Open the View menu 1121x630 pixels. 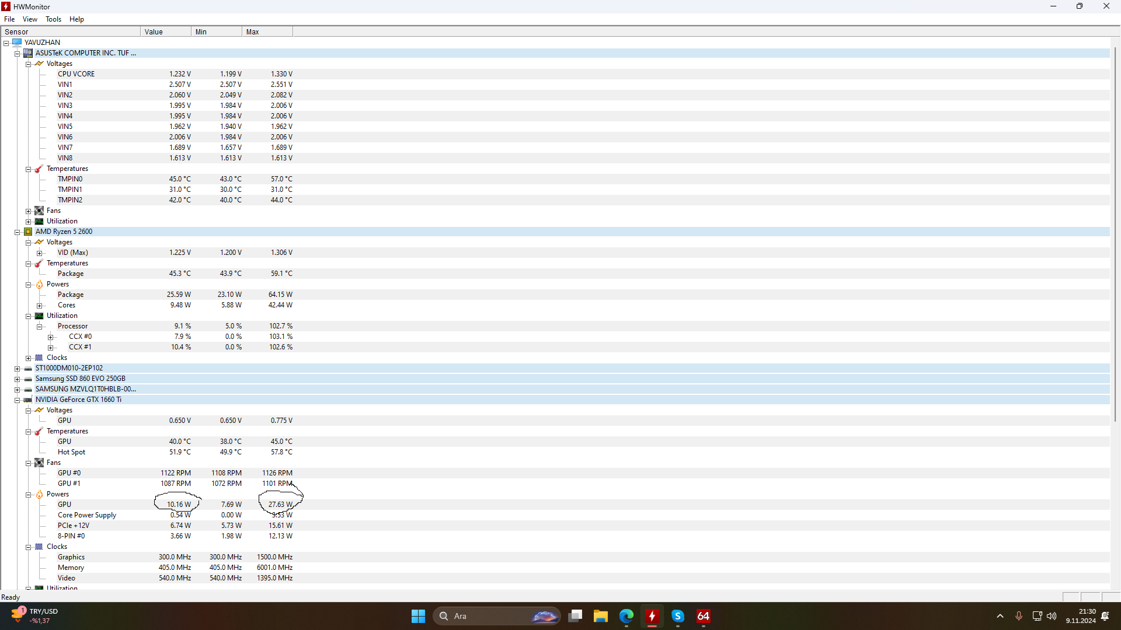[x=30, y=19]
